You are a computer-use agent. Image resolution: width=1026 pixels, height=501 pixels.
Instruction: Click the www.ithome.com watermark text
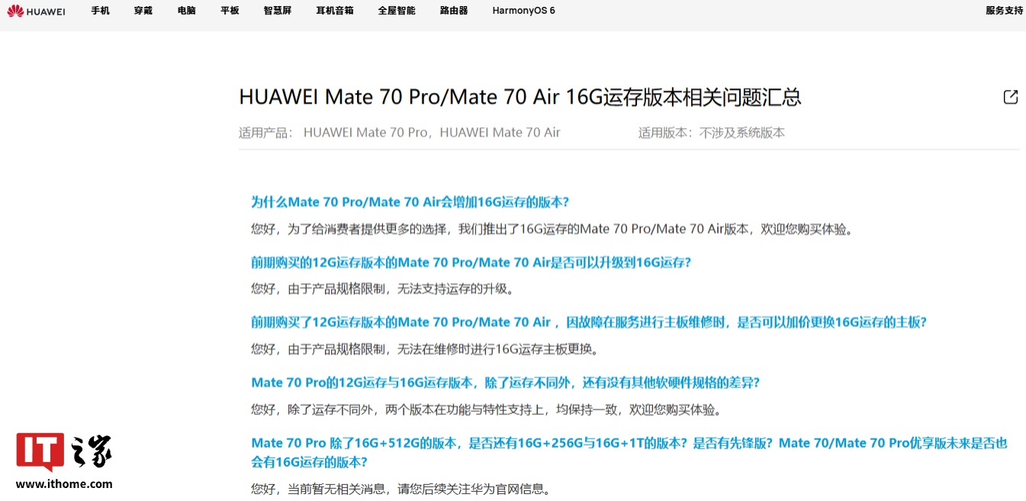pyautogui.click(x=64, y=484)
